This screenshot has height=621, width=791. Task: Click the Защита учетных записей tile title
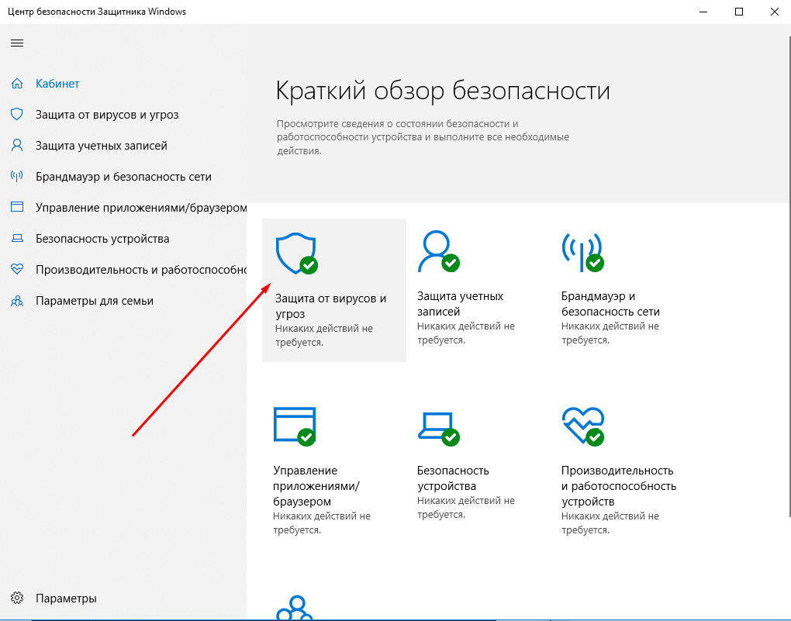coord(460,304)
